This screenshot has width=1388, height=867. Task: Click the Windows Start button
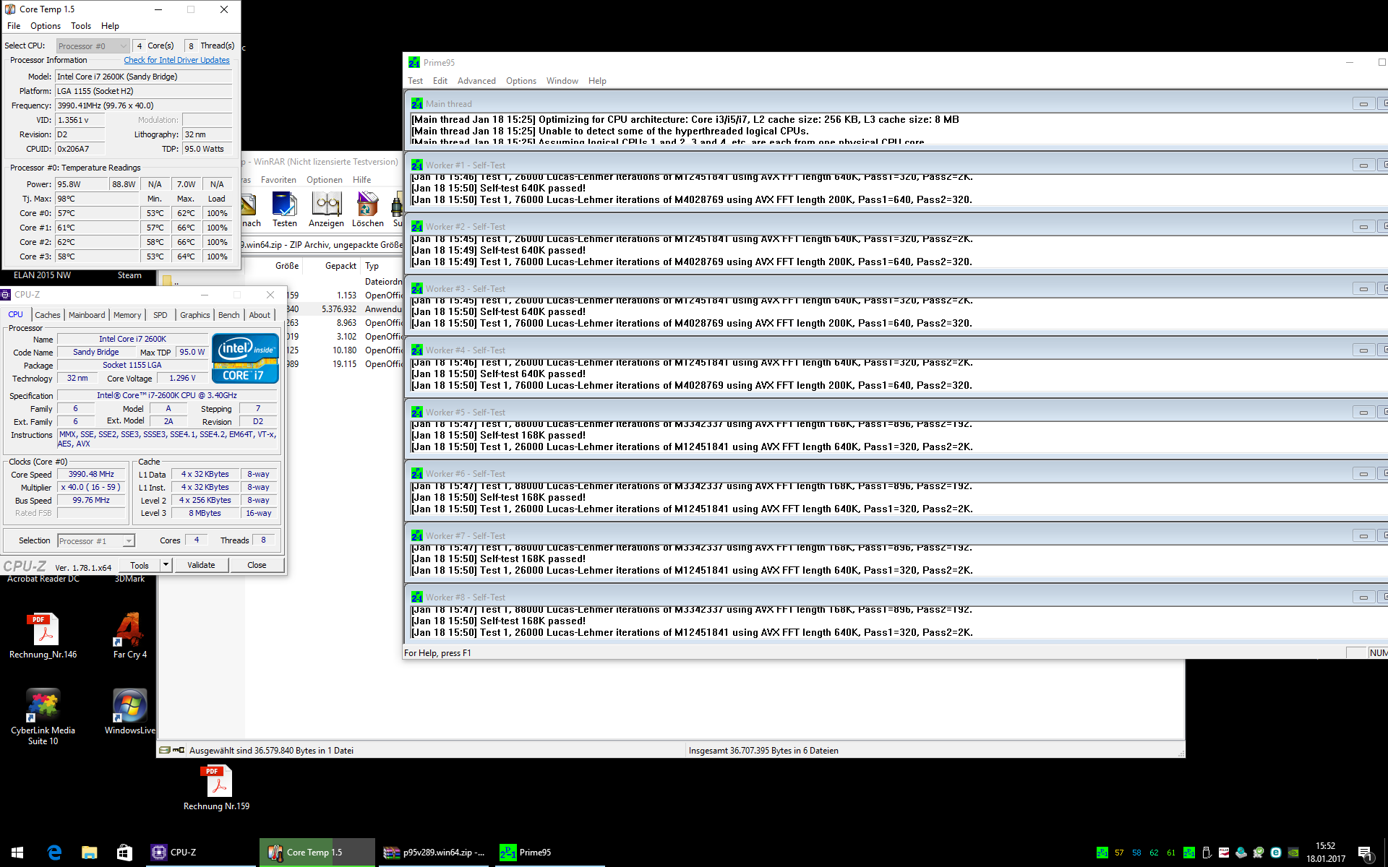17,853
